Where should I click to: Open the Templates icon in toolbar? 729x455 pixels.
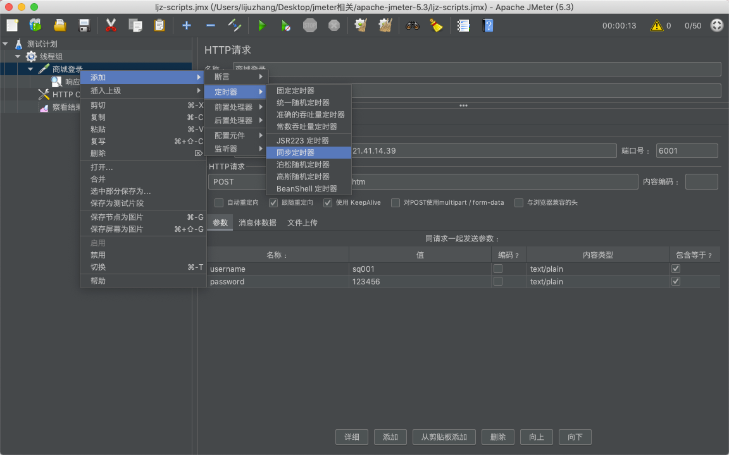tap(35, 25)
